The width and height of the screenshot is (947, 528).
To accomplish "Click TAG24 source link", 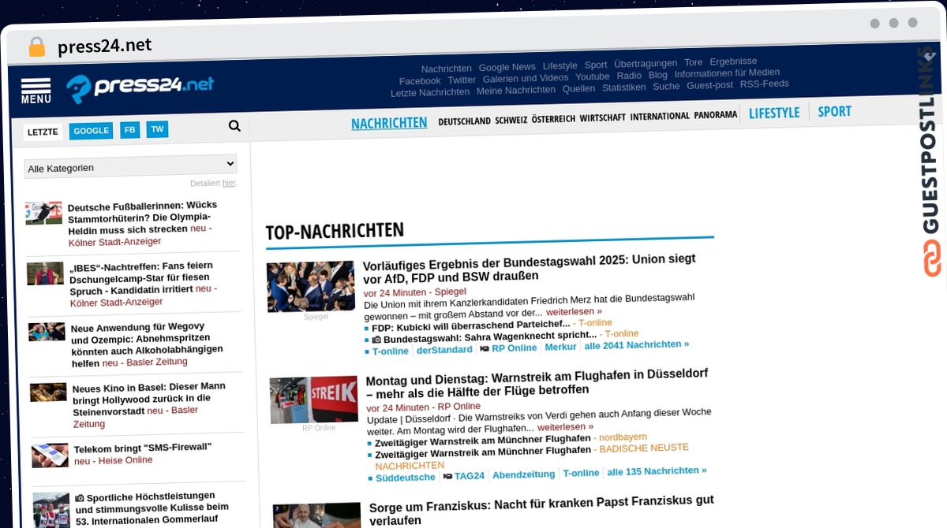I will 469,475.
